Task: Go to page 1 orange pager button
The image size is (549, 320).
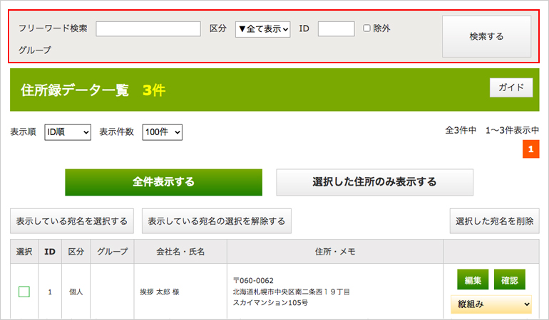Action: tap(530, 150)
